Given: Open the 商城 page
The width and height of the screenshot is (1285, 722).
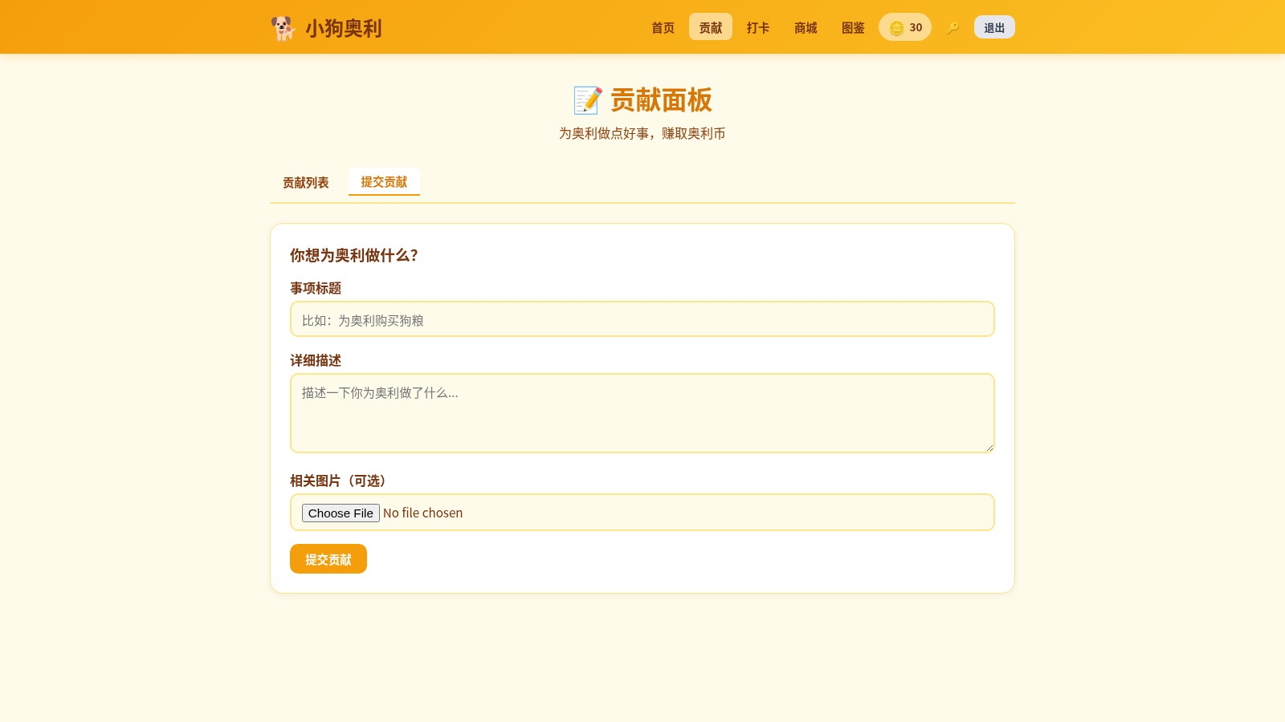Looking at the screenshot, I should click(x=806, y=27).
